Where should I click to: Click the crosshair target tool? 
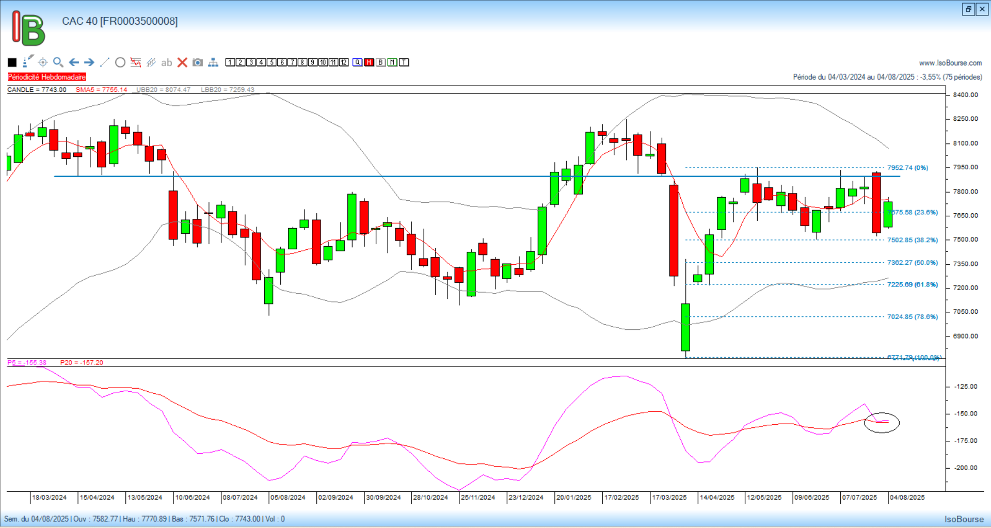(x=43, y=62)
